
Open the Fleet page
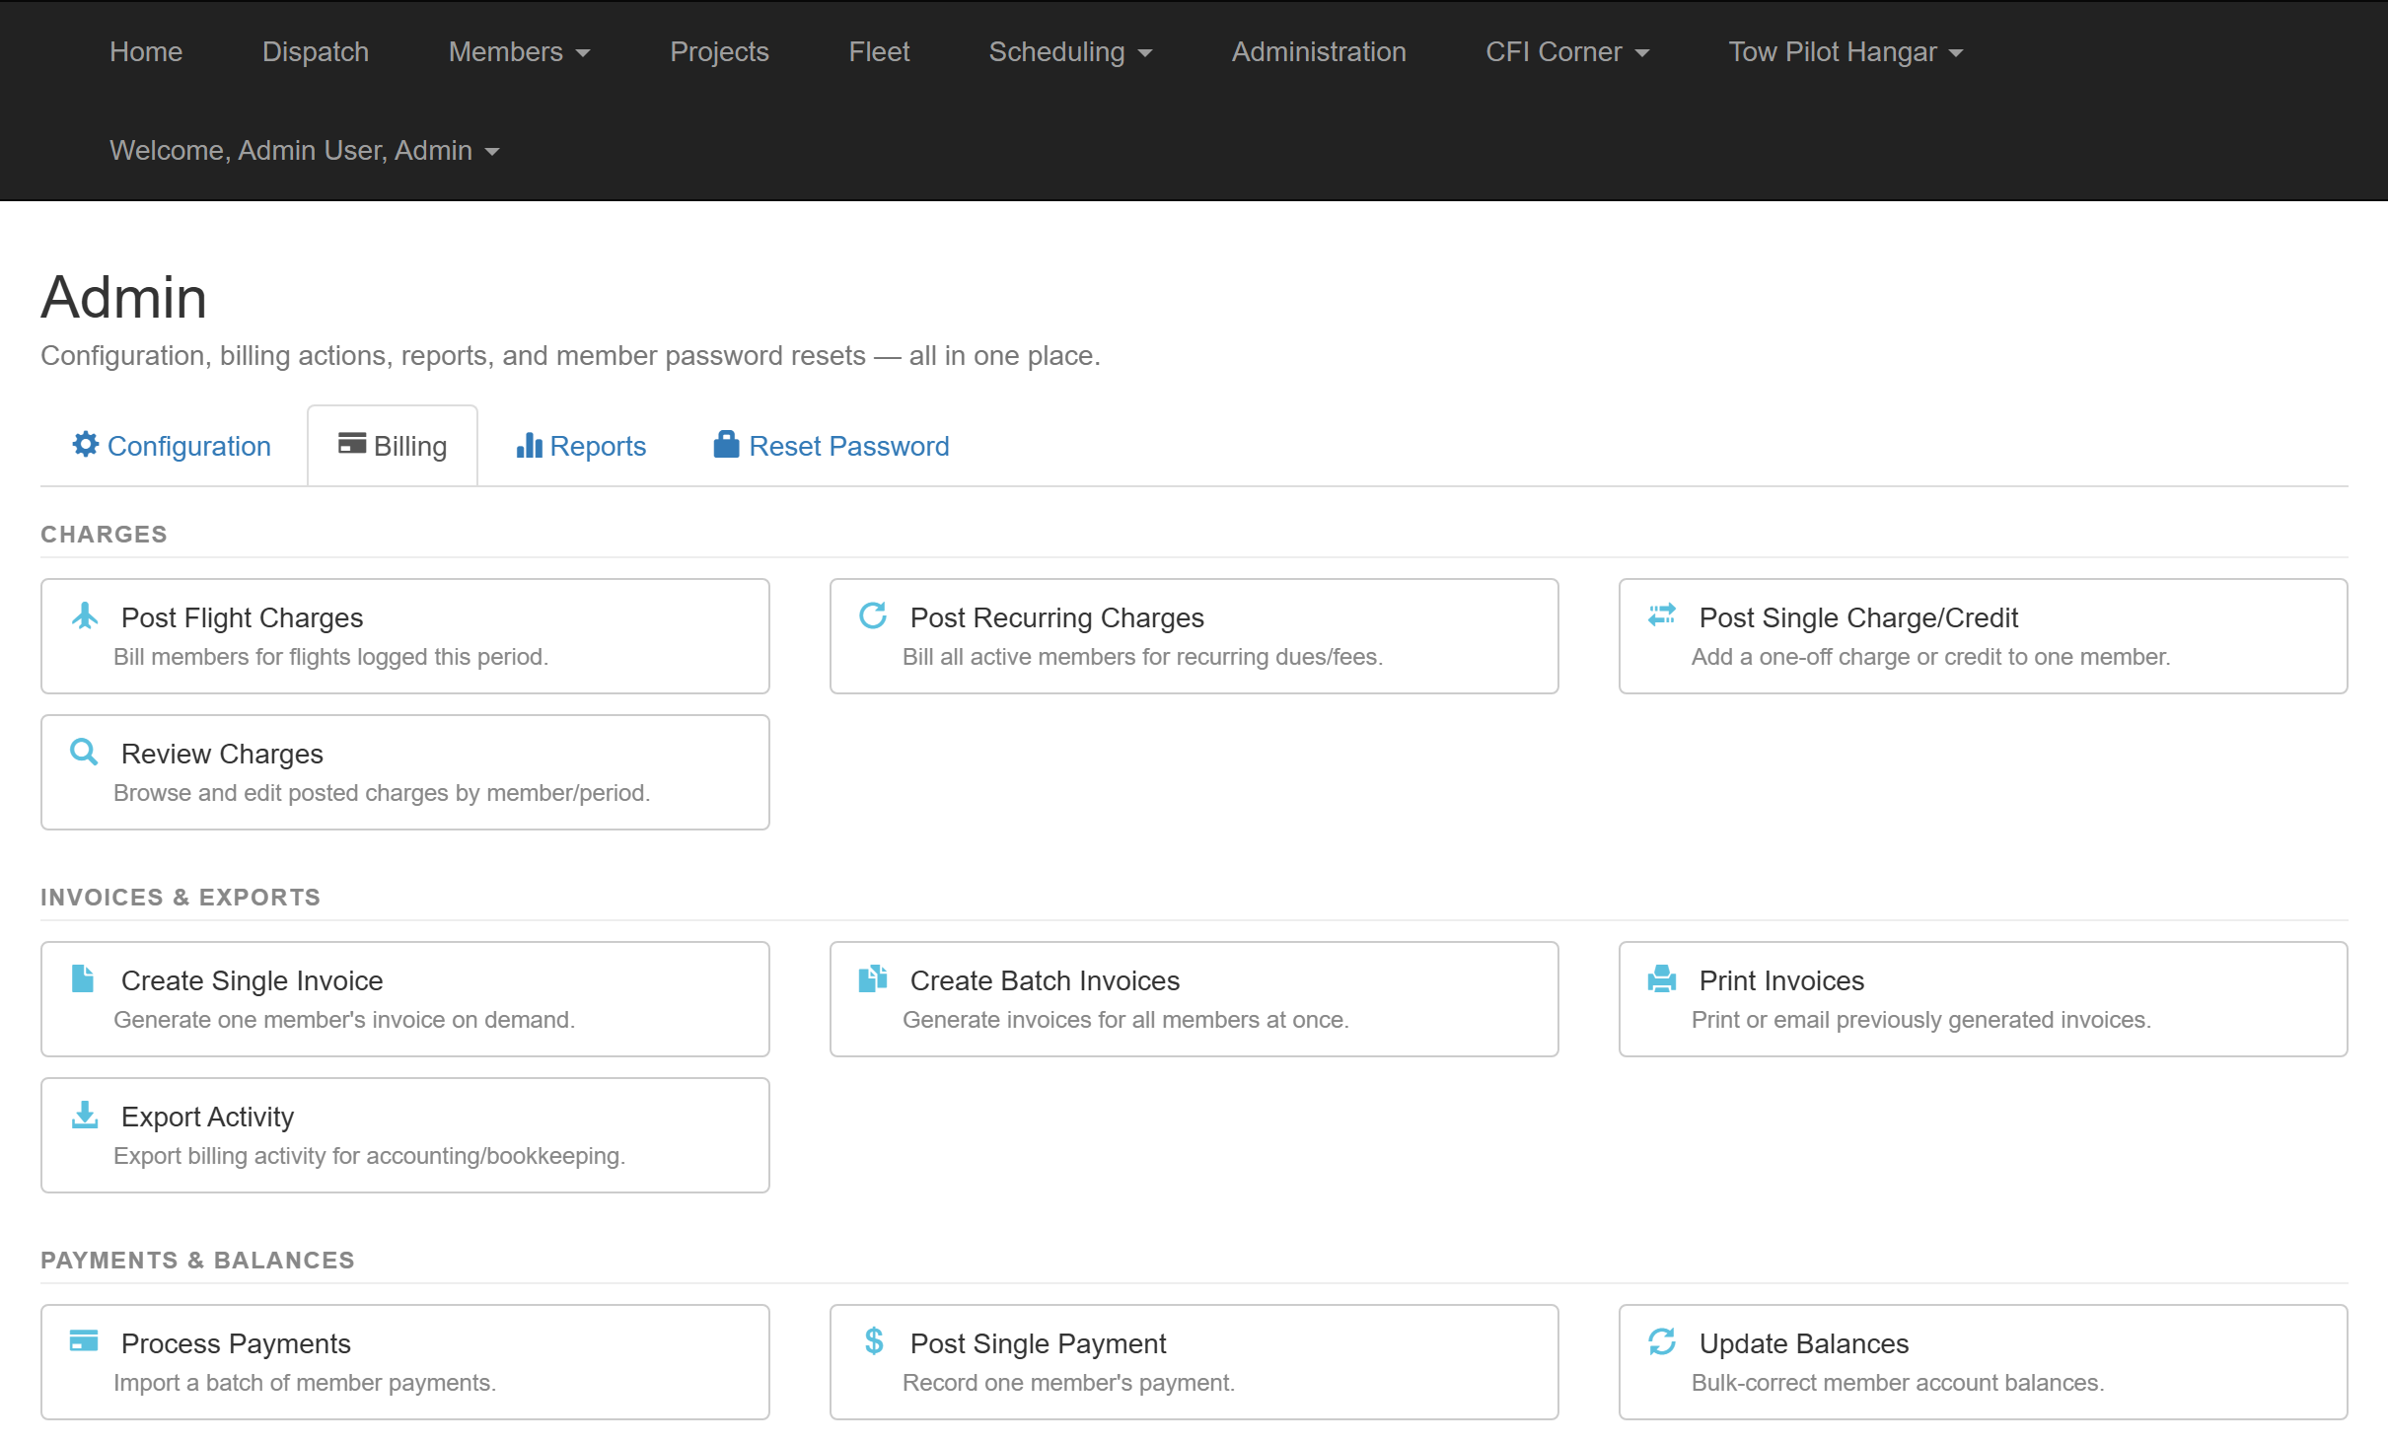879,51
